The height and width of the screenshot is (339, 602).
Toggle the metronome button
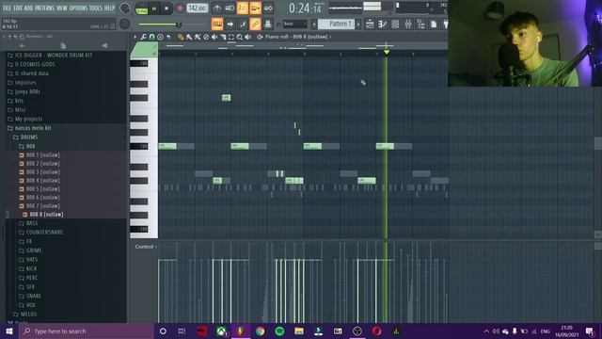217,8
